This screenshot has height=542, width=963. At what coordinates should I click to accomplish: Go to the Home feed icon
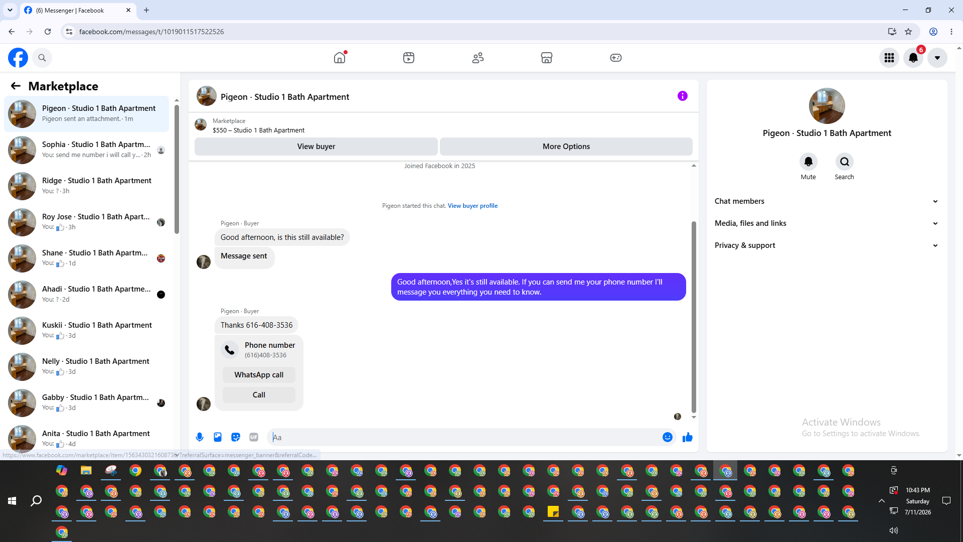(340, 58)
